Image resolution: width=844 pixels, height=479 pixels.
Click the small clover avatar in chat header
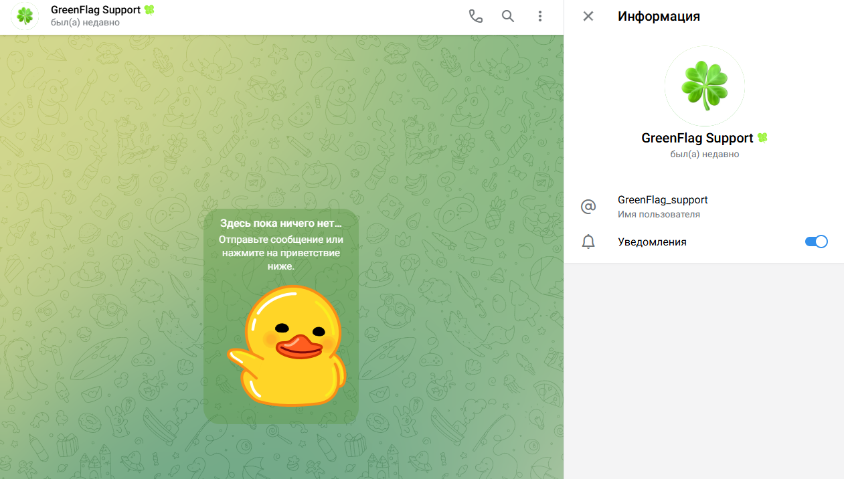[25, 17]
